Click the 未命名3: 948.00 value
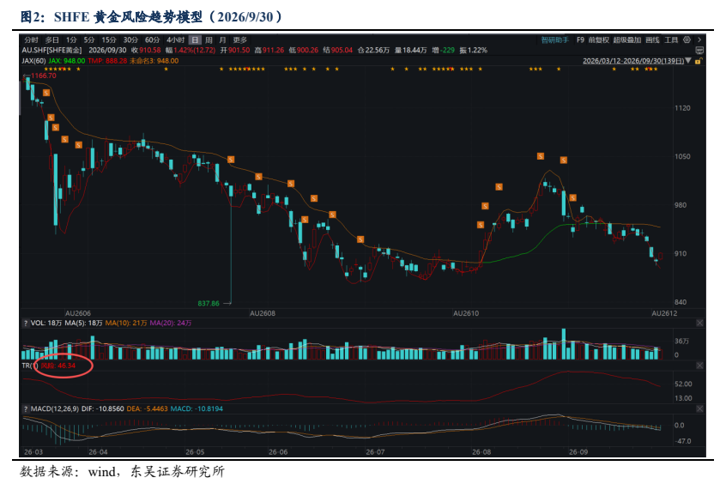Viewport: 726px width, 490px height. click(154, 61)
